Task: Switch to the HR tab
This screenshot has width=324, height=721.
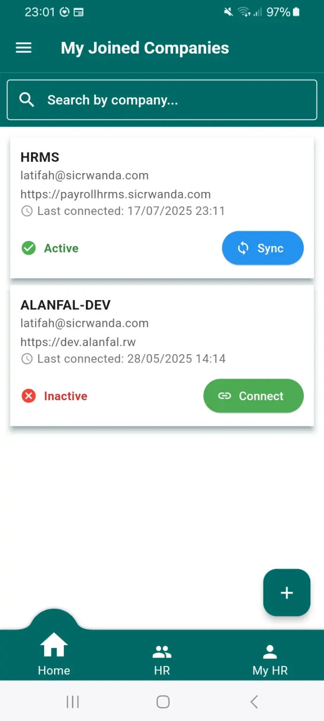Action: coord(162,659)
